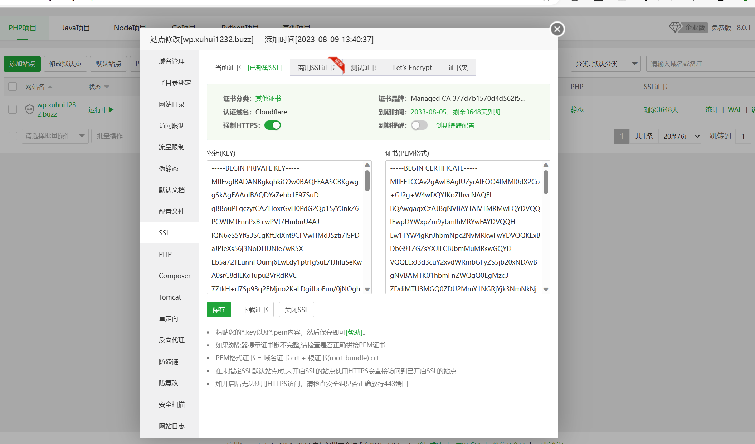
Task: Select 防篡改 in the sidebar
Action: pos(169,383)
